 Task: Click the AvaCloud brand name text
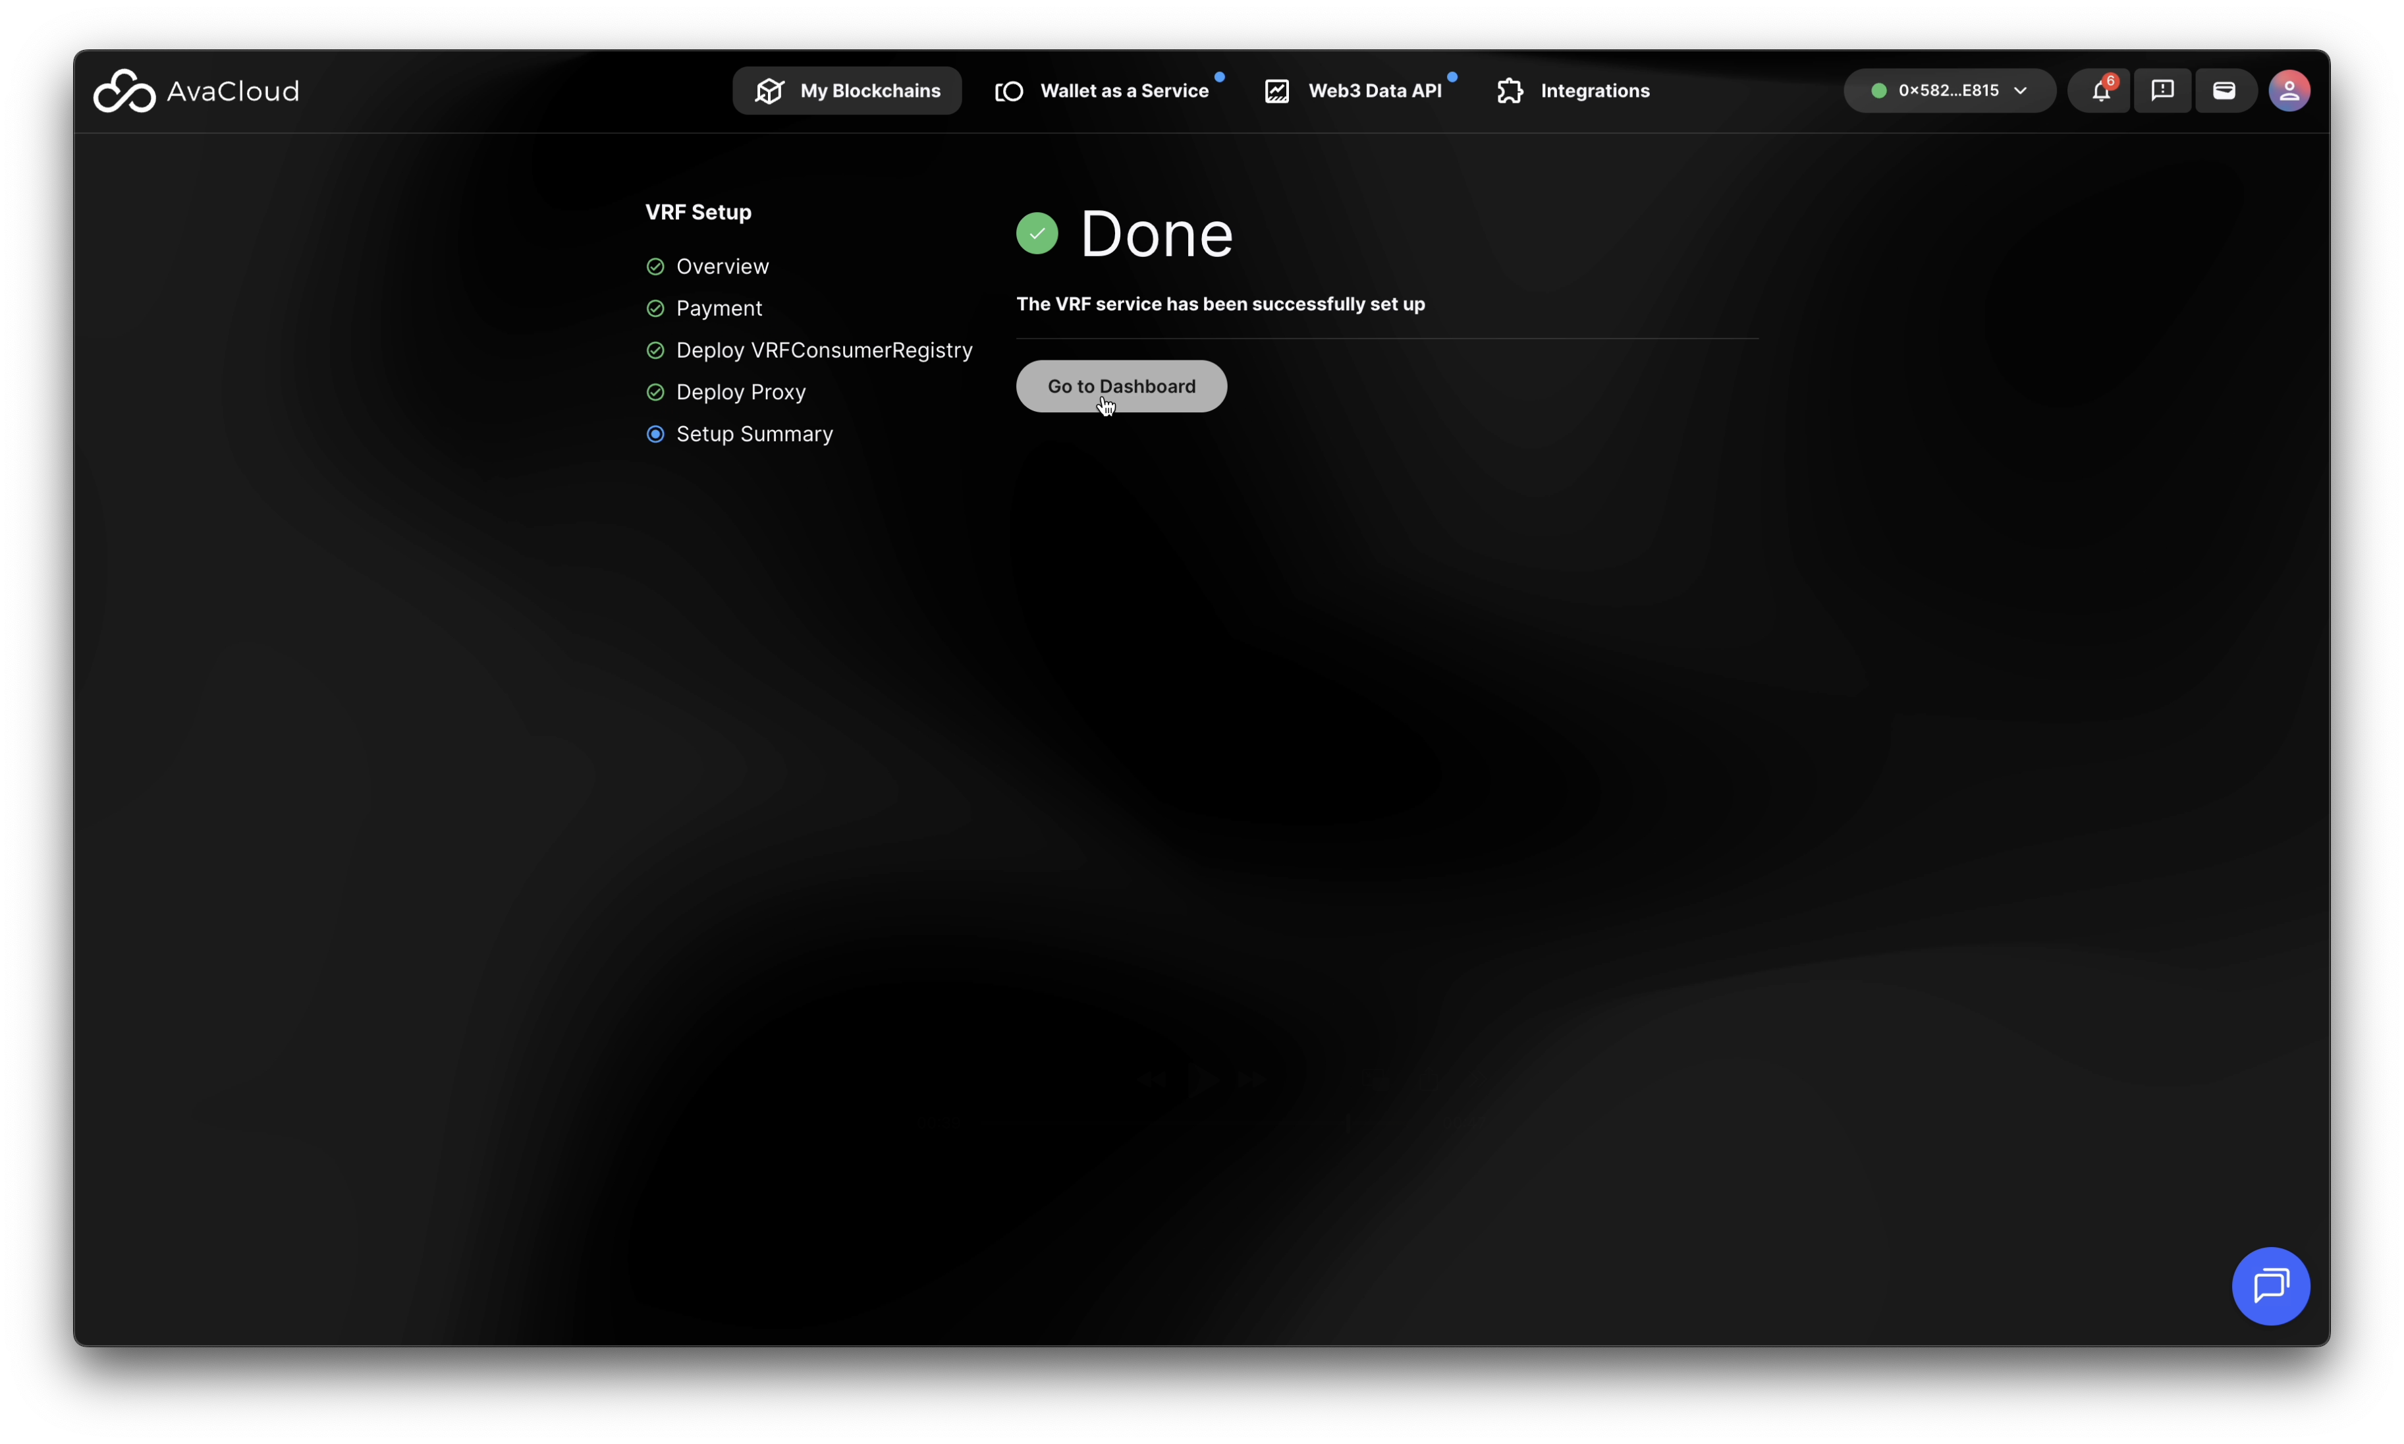coord(232,92)
